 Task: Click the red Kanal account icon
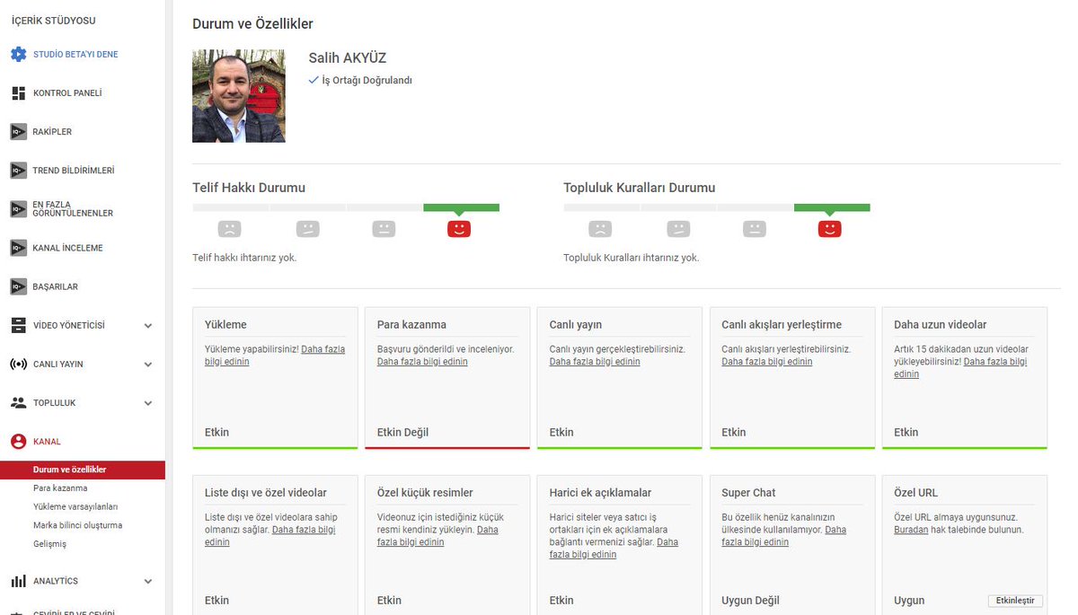(x=18, y=442)
